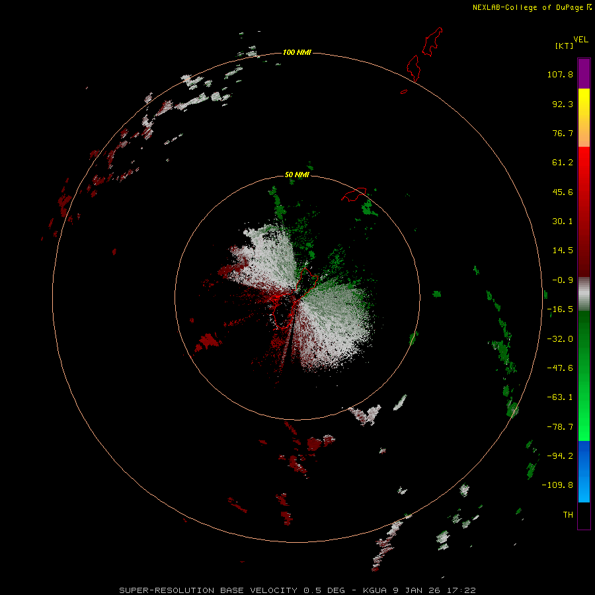Click the -16.5 velocity scale value
This screenshot has height=595, width=595.
560,309
